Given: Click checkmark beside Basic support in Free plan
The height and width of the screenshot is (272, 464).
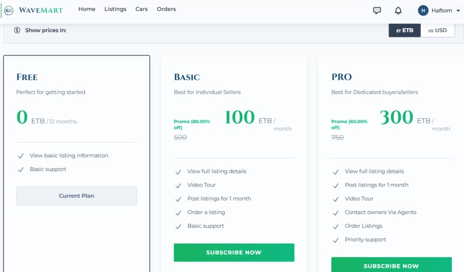Looking at the screenshot, I should tap(21, 169).
